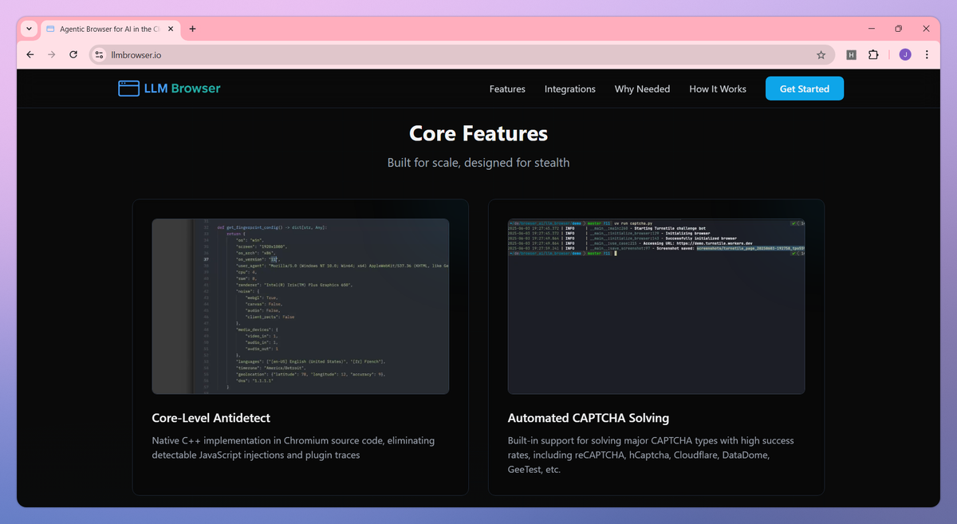Click the llmbrowser.io address bar
The width and height of the screenshot is (957, 524).
(461, 55)
